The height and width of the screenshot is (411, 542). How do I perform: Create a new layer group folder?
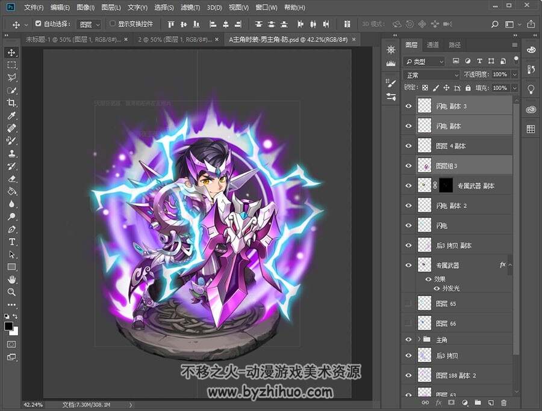[478, 403]
